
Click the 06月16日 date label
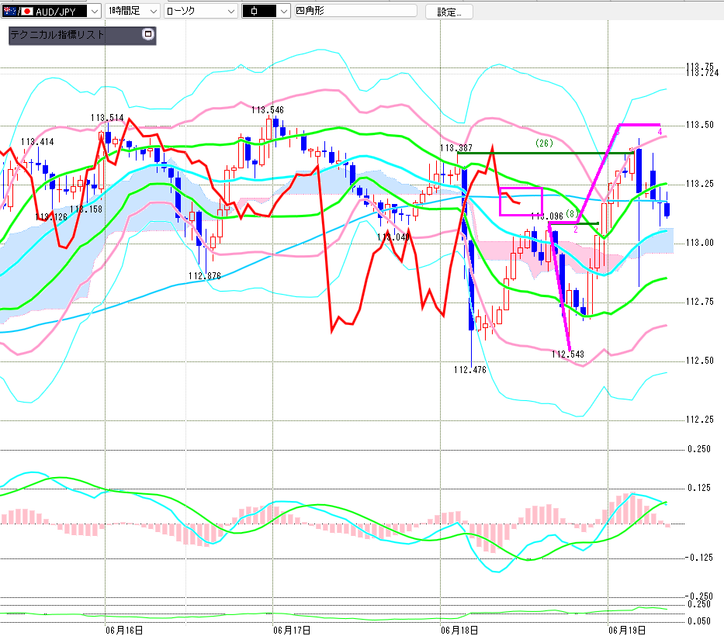click(123, 630)
